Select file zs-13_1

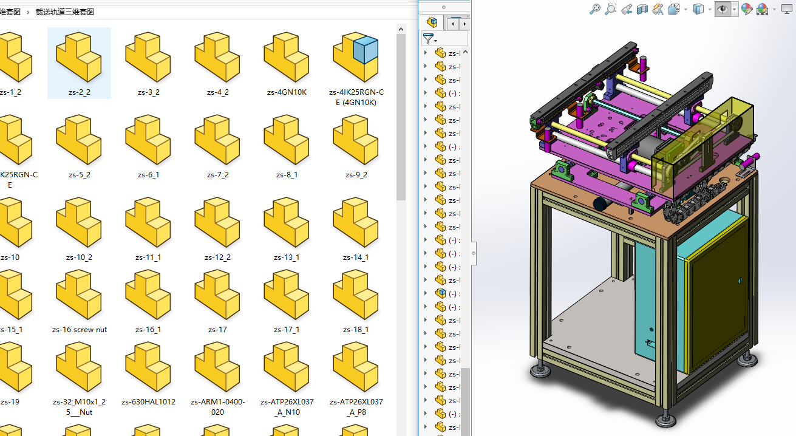tap(287, 228)
